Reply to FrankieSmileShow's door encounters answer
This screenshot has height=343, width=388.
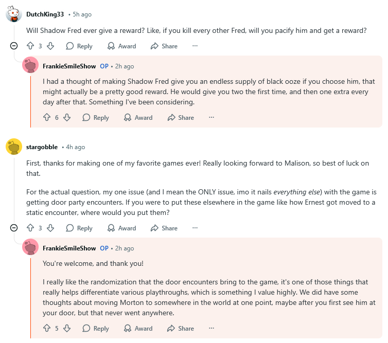[95, 329]
